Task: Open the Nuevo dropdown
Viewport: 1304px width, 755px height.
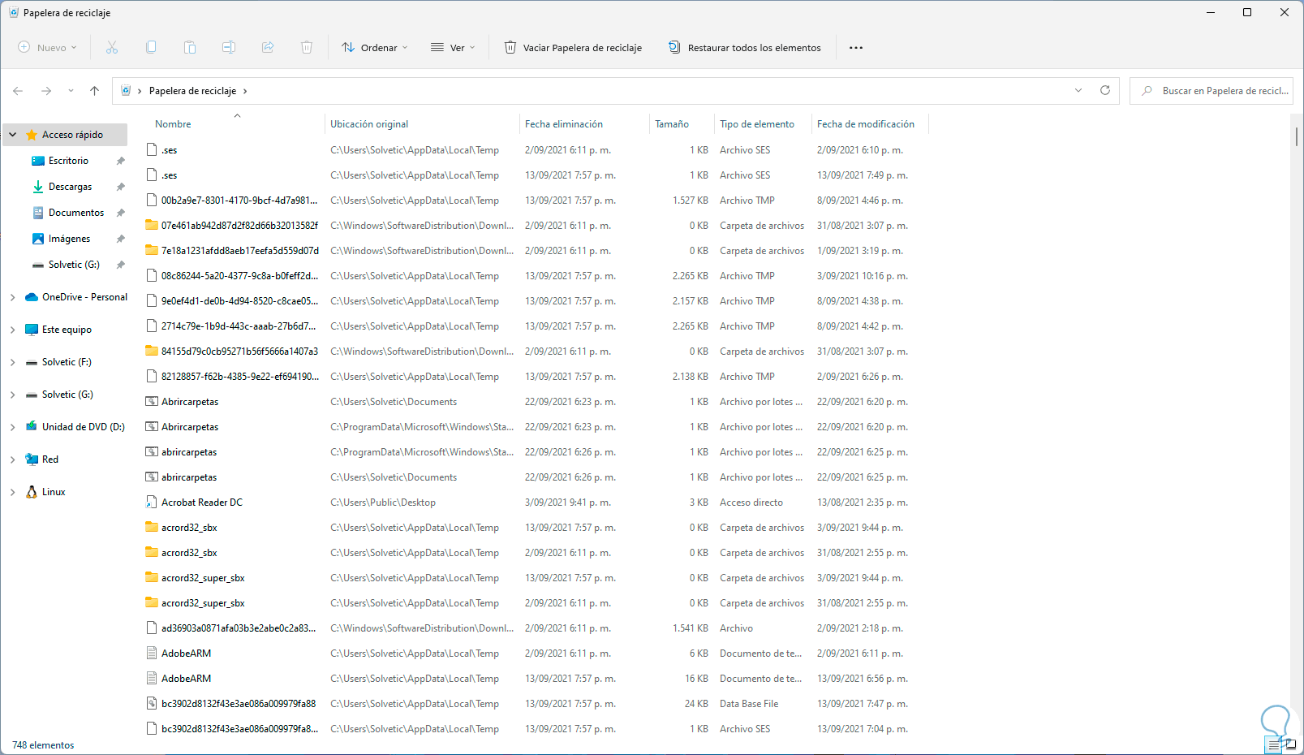Action: coord(48,48)
